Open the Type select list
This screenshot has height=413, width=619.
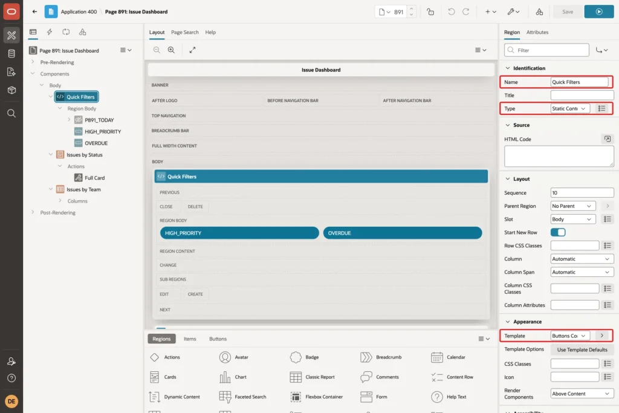[571, 109]
